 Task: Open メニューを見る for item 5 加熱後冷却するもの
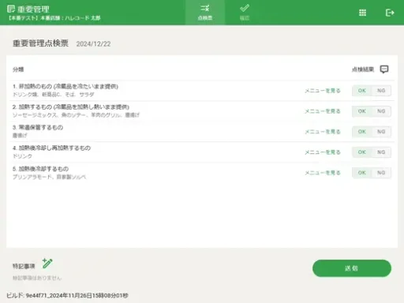323,173
